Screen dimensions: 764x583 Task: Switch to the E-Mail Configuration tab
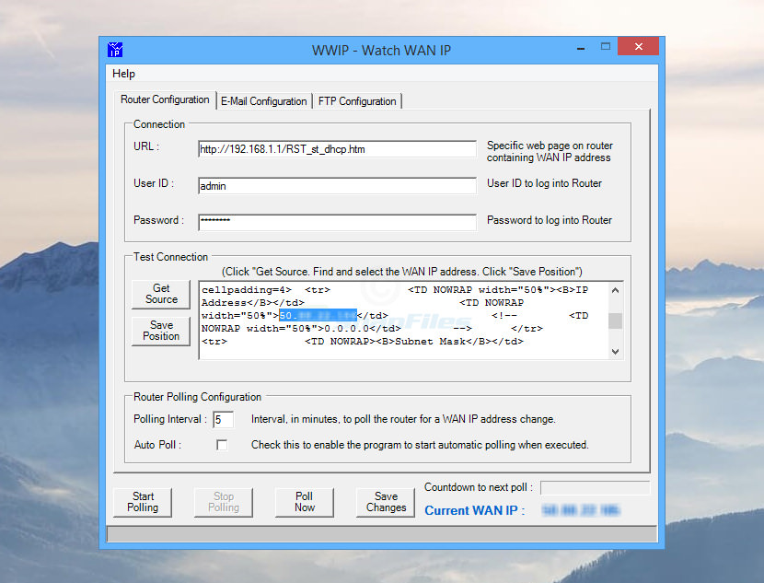(263, 101)
